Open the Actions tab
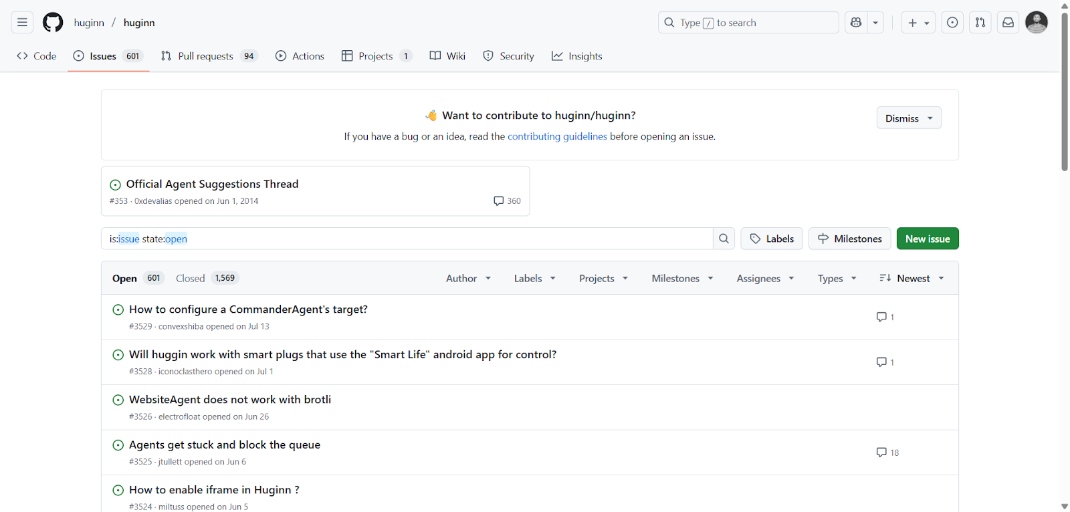Viewport: 1070px width, 512px height. 300,56
